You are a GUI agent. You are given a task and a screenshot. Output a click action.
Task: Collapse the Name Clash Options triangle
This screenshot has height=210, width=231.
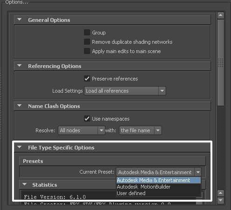20,106
